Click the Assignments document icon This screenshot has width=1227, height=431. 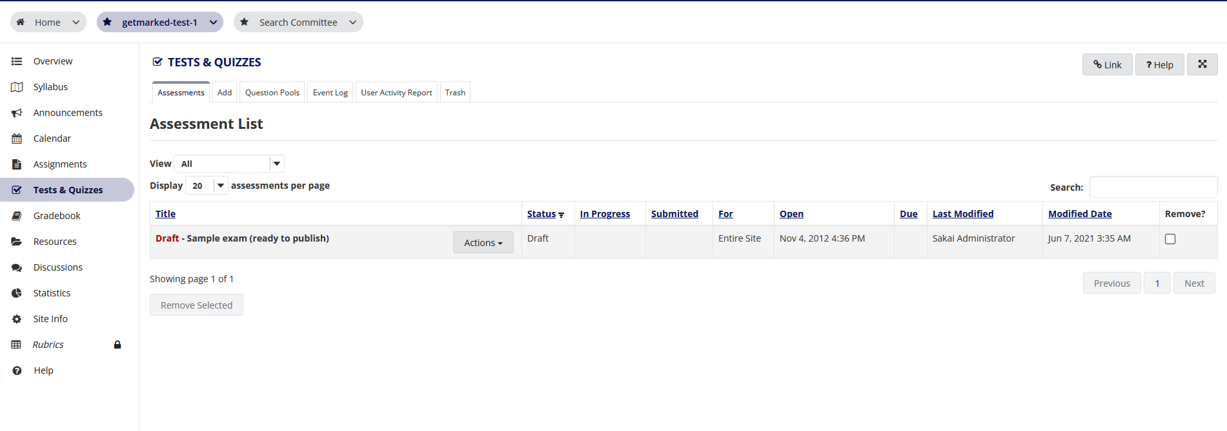click(17, 164)
